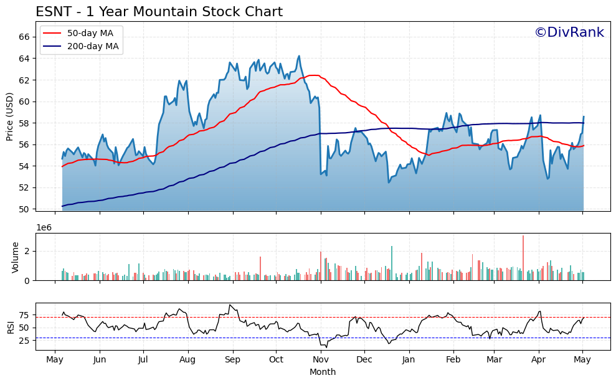Viewport: 616px width, 383px height.
Task: Click the 25 tick on the RSI axis
Action: coord(24,341)
